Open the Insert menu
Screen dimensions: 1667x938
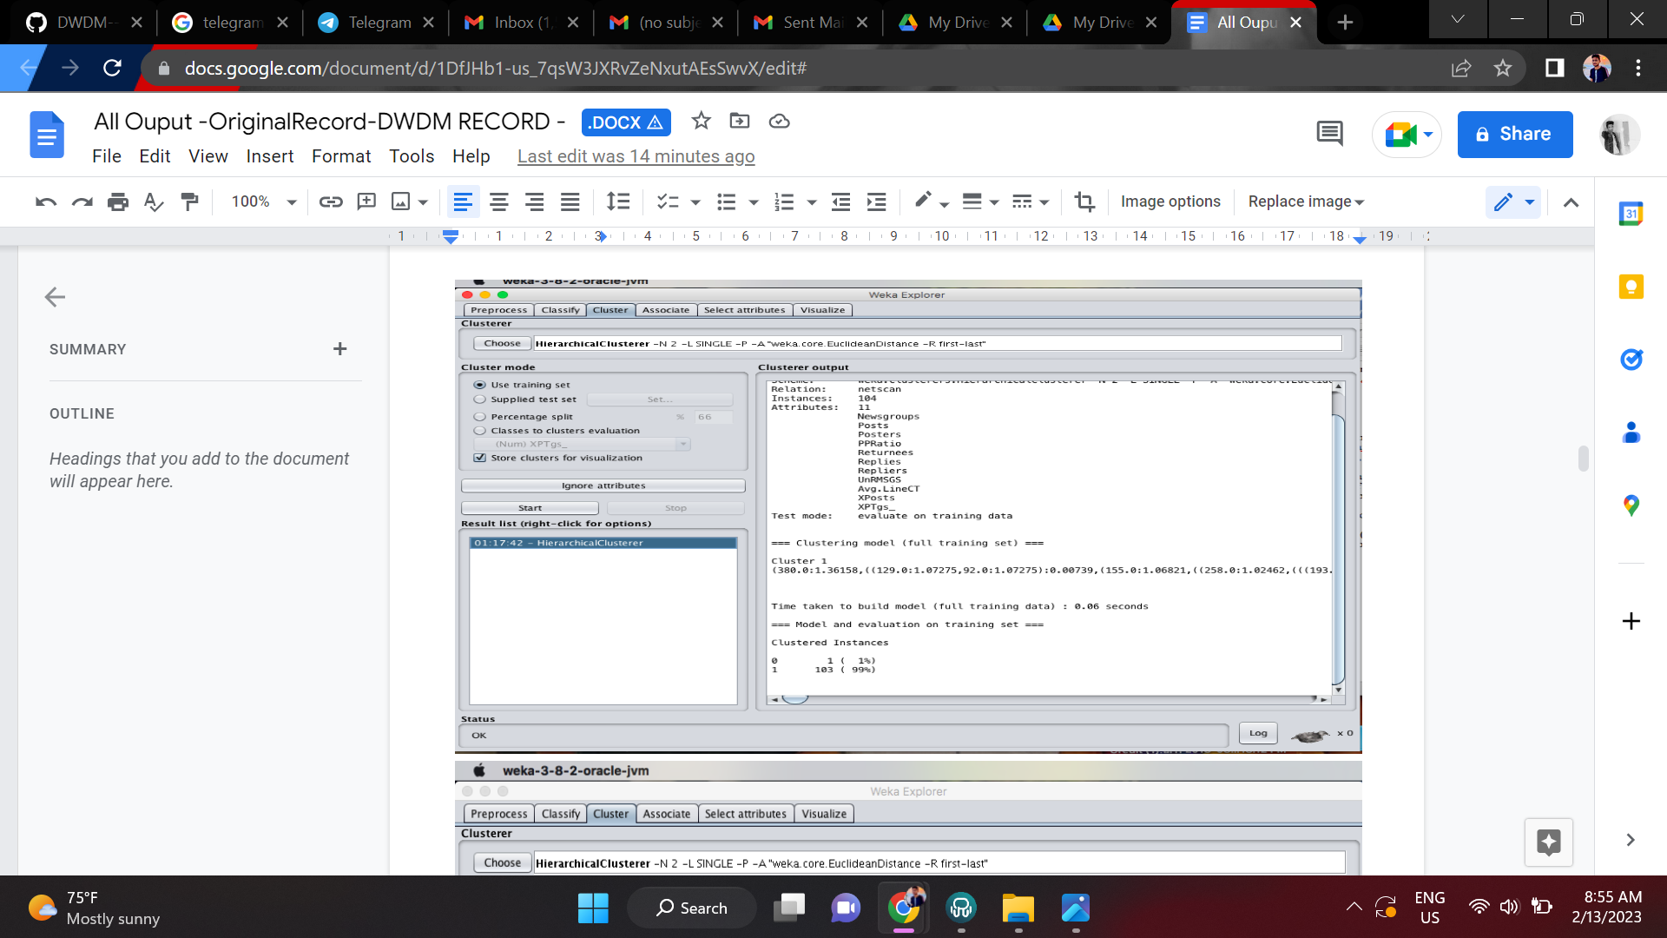tap(270, 156)
